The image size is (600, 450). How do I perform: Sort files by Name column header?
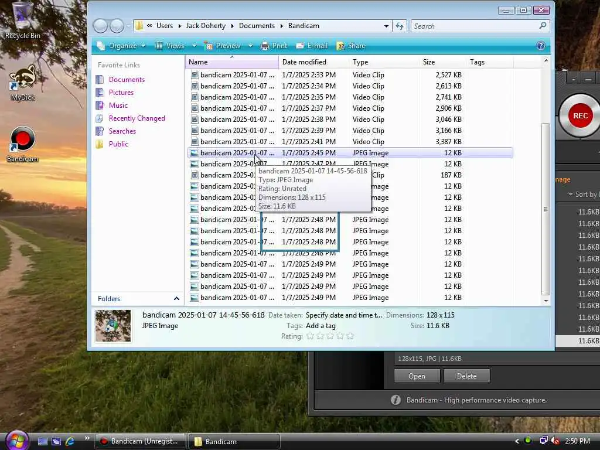(232, 62)
